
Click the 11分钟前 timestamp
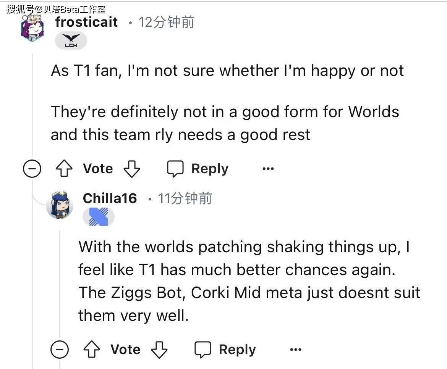point(185,198)
